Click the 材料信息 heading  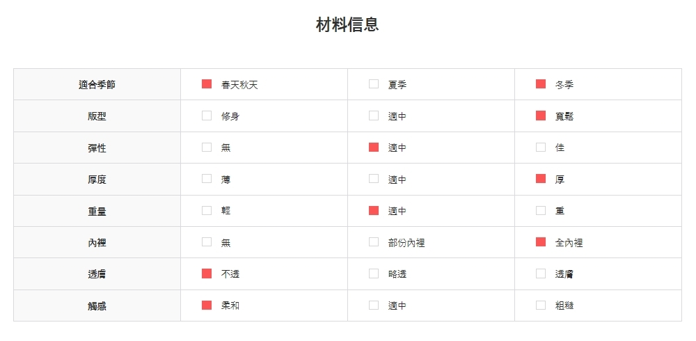[x=347, y=25]
